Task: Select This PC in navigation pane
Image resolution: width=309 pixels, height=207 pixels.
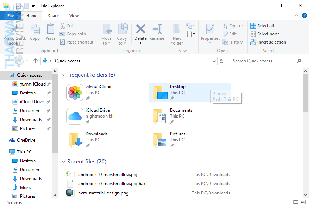Action: click(20, 152)
